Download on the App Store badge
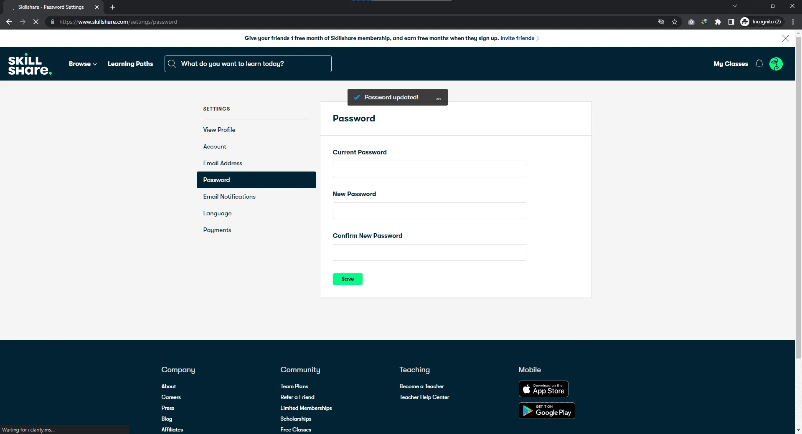 543,389
